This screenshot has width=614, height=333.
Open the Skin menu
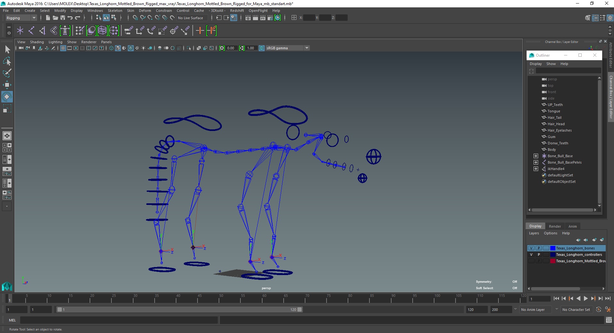[x=131, y=11]
